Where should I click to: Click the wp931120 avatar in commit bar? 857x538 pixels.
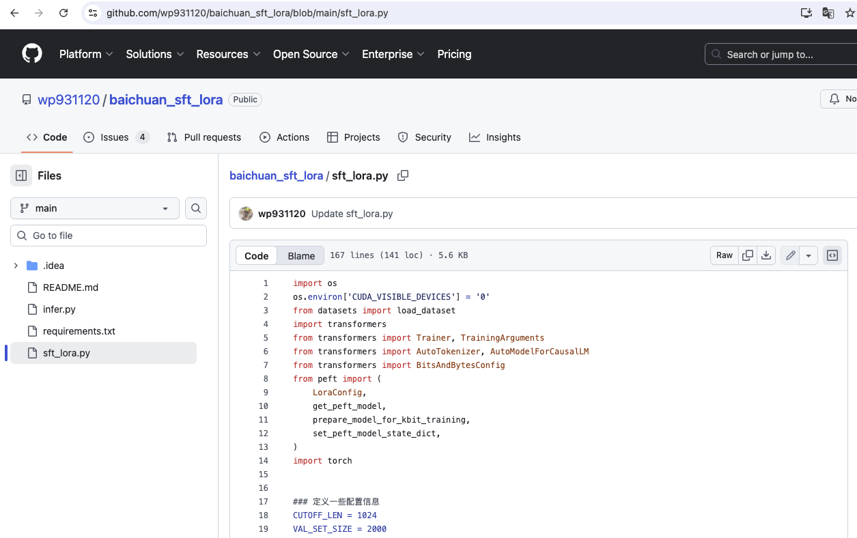point(246,214)
